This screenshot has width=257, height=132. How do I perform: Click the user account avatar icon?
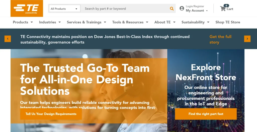182,8
